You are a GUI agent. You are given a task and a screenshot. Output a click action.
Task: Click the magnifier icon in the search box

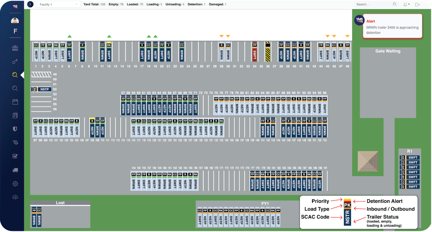click(x=395, y=4)
